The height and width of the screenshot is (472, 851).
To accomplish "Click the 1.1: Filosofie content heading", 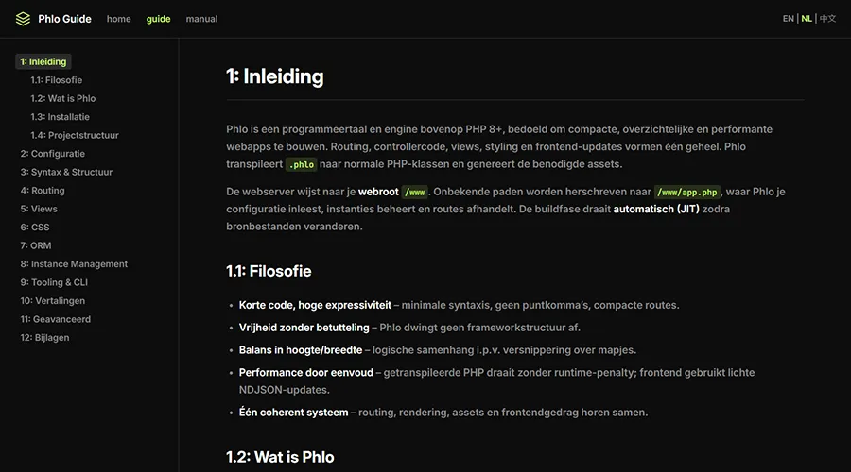I will (x=269, y=271).
